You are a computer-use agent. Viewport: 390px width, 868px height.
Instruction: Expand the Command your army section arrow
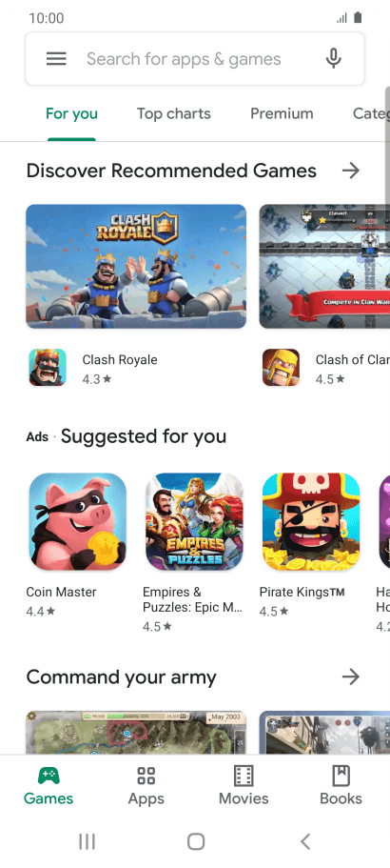(351, 676)
